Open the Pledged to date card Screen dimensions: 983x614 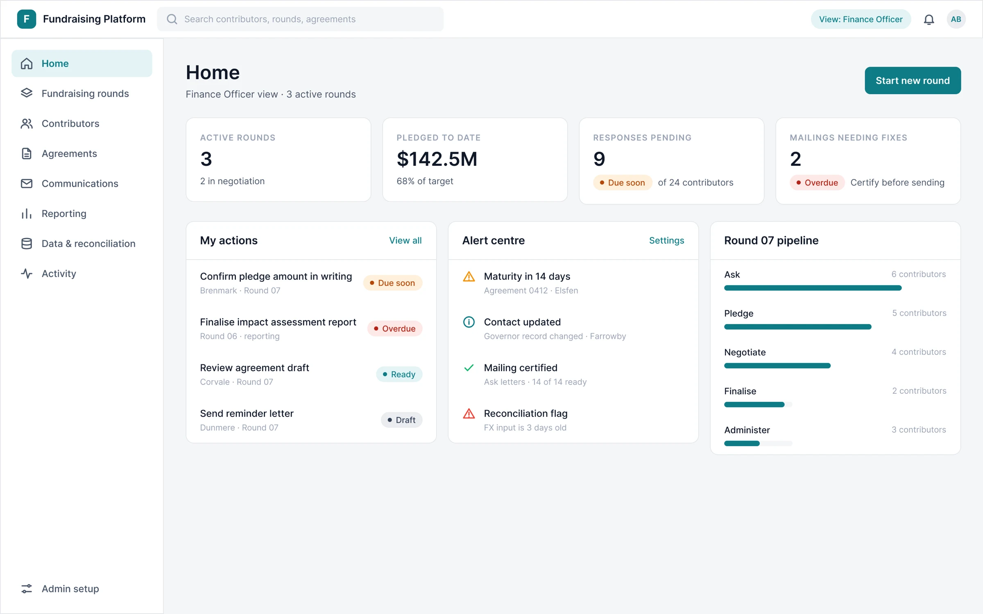coord(475,160)
